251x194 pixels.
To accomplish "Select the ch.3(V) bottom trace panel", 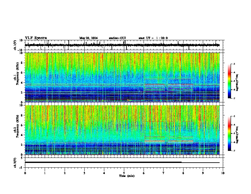I will click(124, 163).
